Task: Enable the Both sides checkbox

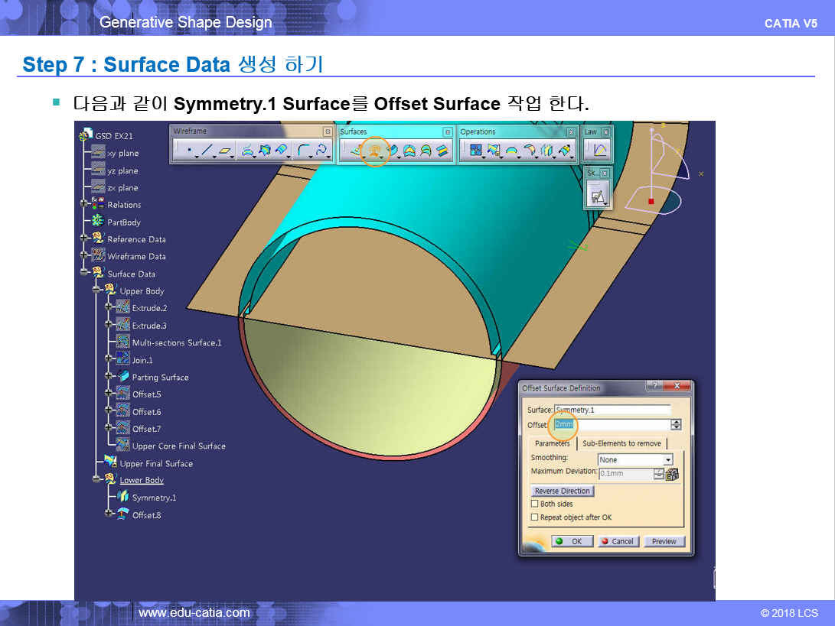Action: (x=535, y=504)
